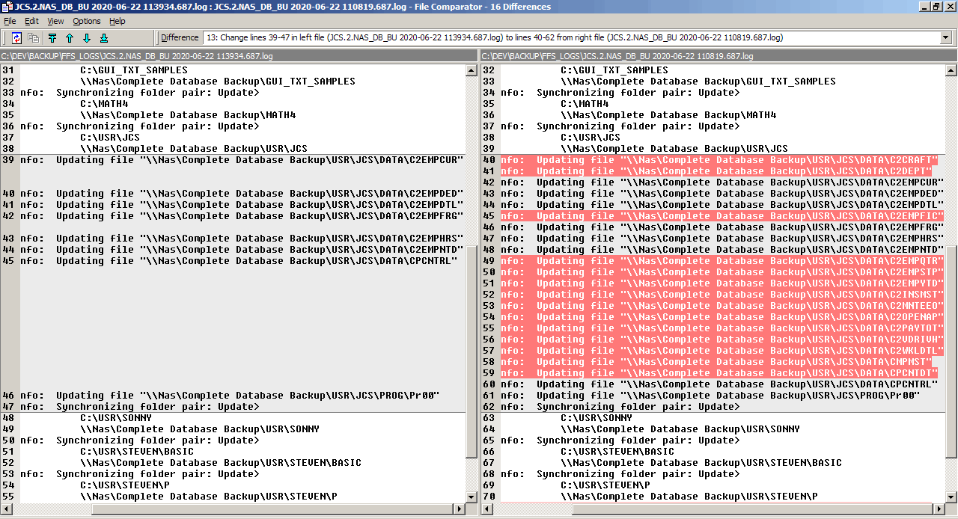Select right highlighted line 52 C2INSMST

723,295
